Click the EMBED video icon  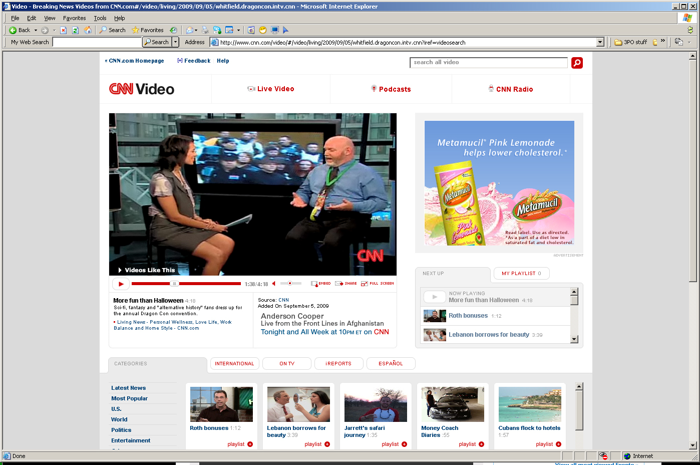[x=320, y=284]
